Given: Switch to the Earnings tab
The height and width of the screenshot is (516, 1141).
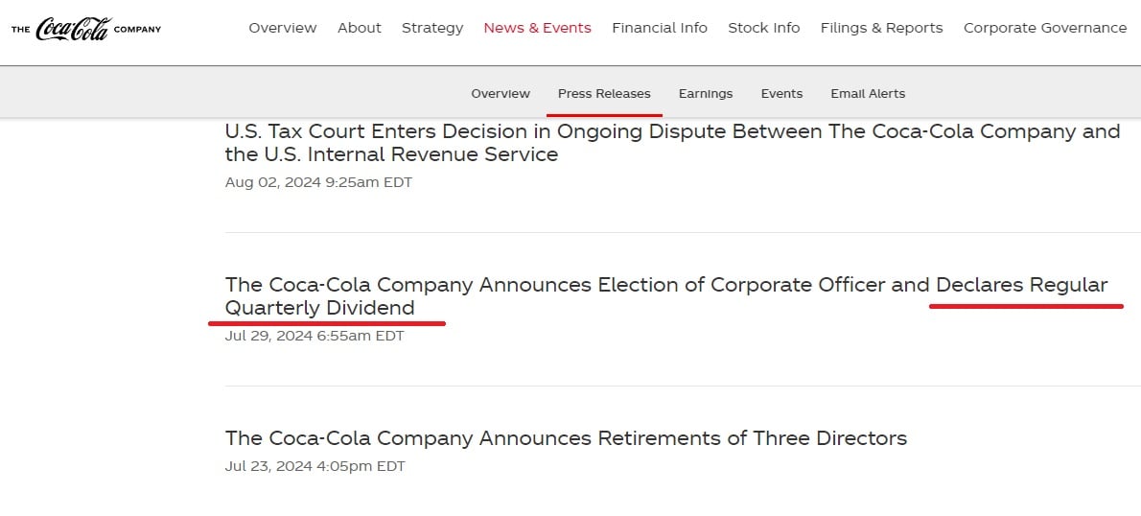Looking at the screenshot, I should (706, 93).
